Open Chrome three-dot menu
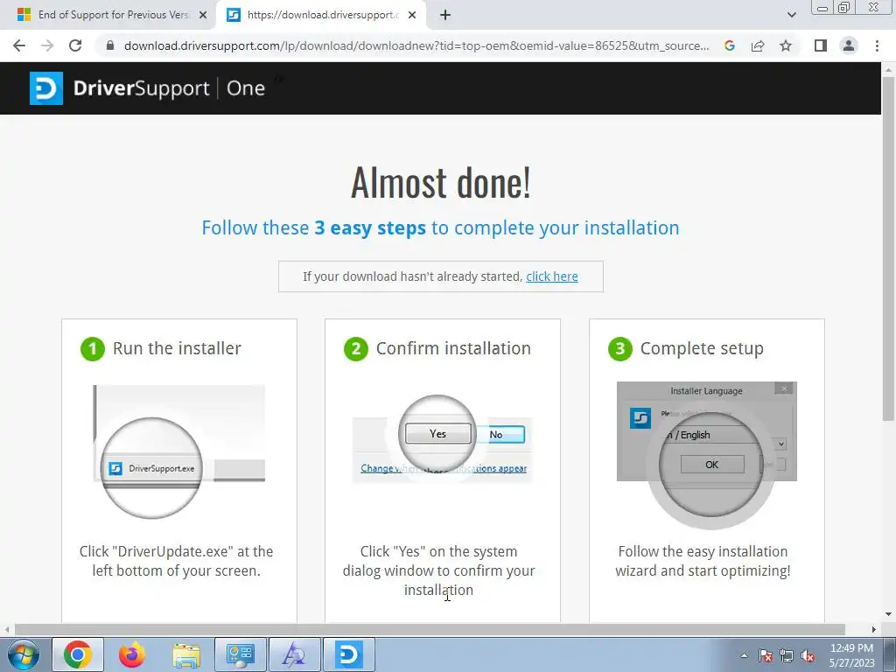 [x=877, y=45]
